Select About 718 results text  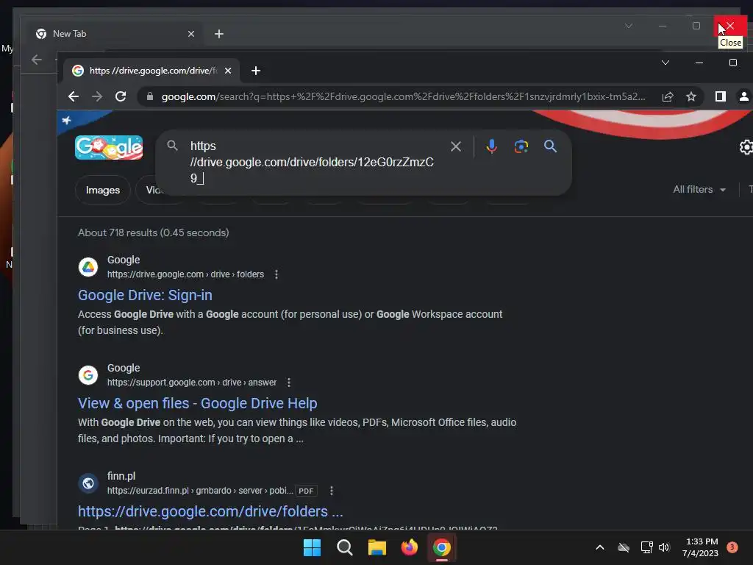click(153, 232)
